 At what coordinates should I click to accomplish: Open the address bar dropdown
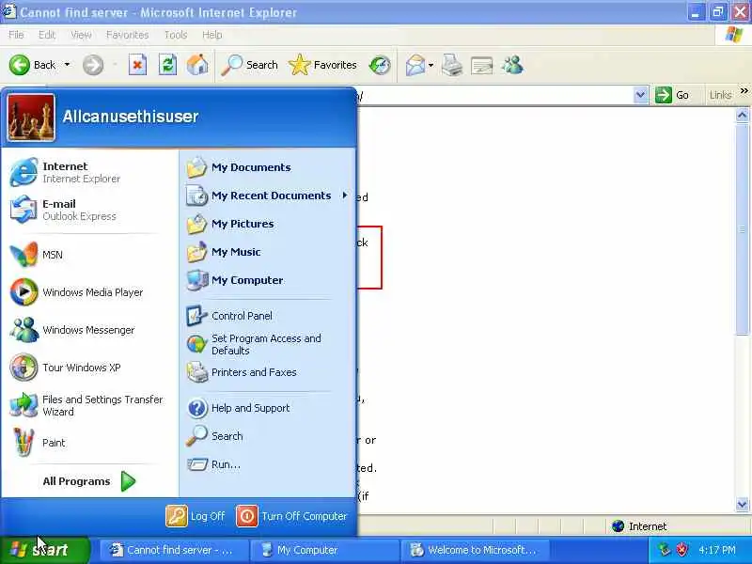pos(640,95)
